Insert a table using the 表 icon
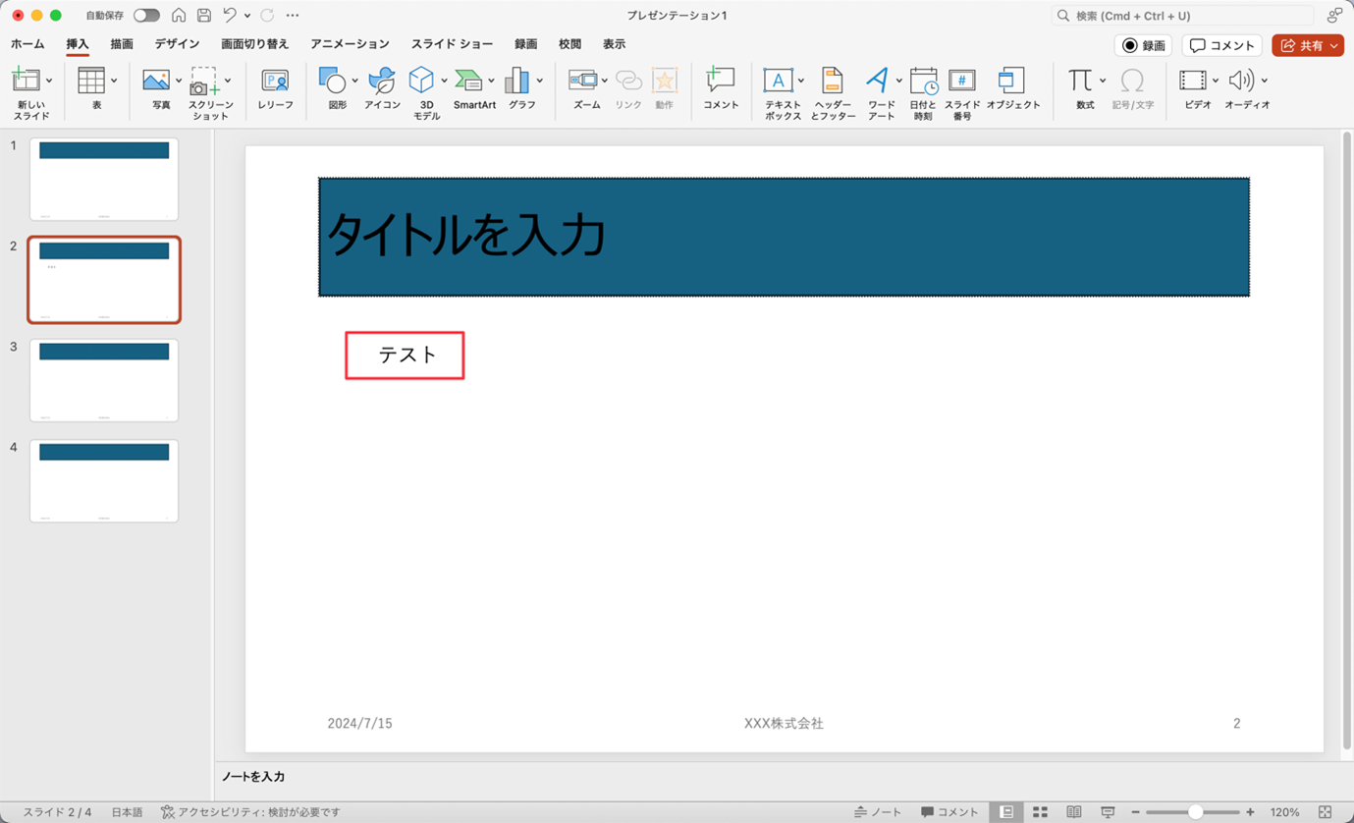This screenshot has width=1354, height=823. tap(91, 81)
